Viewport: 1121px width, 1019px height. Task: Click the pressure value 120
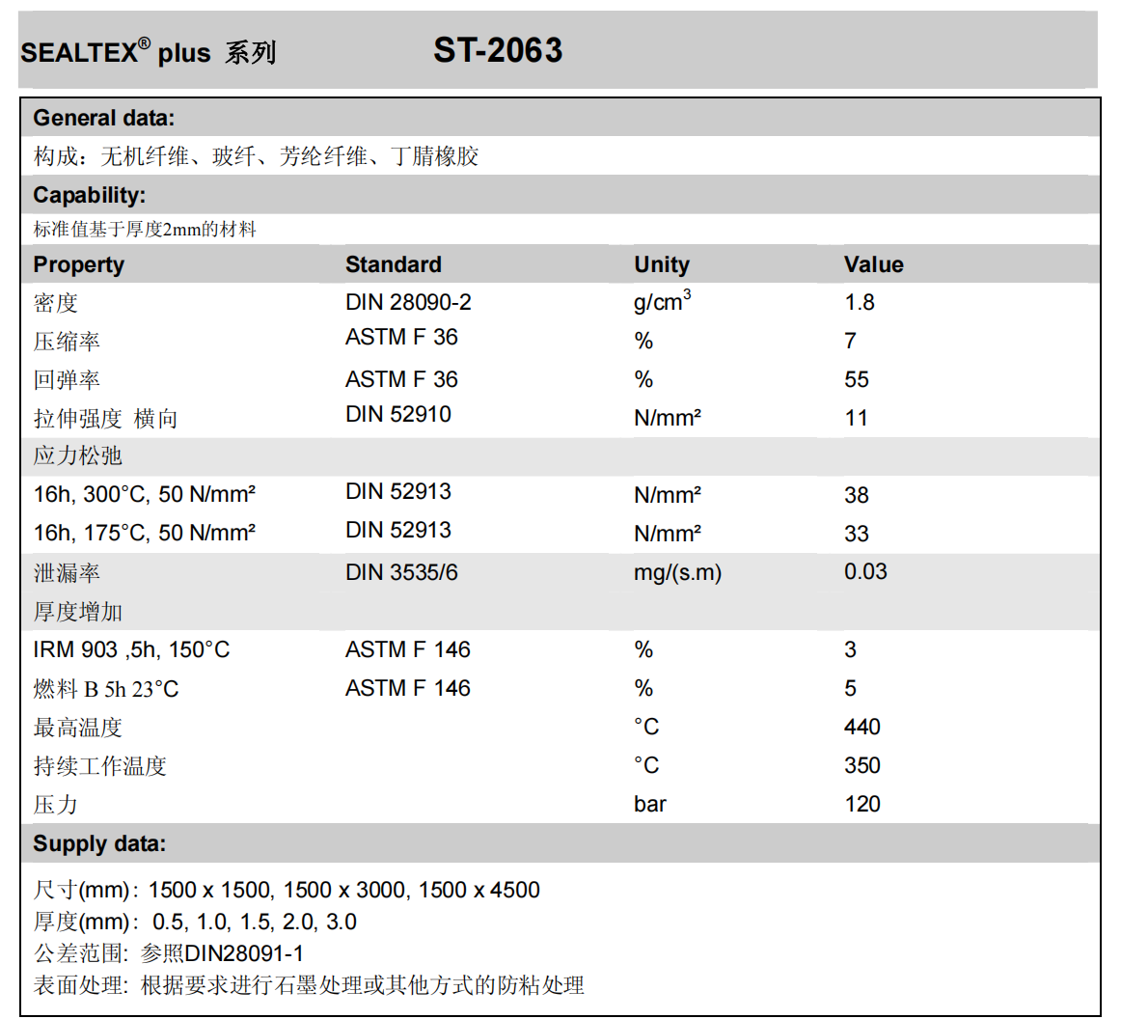pyautogui.click(x=861, y=804)
